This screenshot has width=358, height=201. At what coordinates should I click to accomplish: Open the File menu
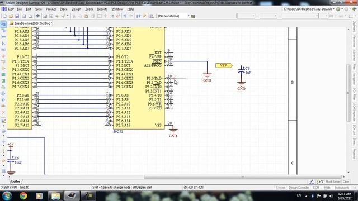click(x=20, y=9)
